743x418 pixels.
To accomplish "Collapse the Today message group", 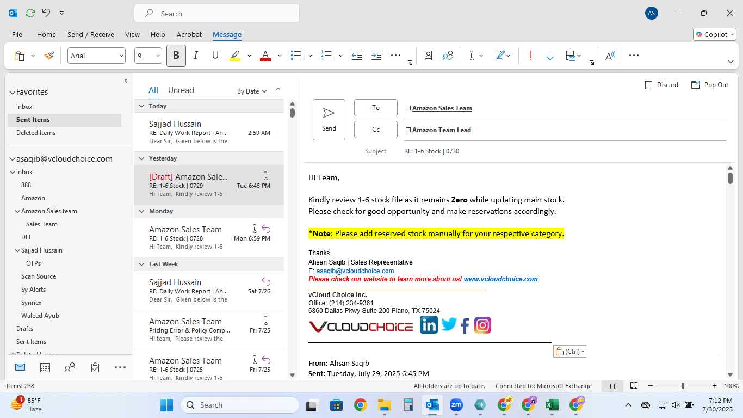I will tap(141, 106).
